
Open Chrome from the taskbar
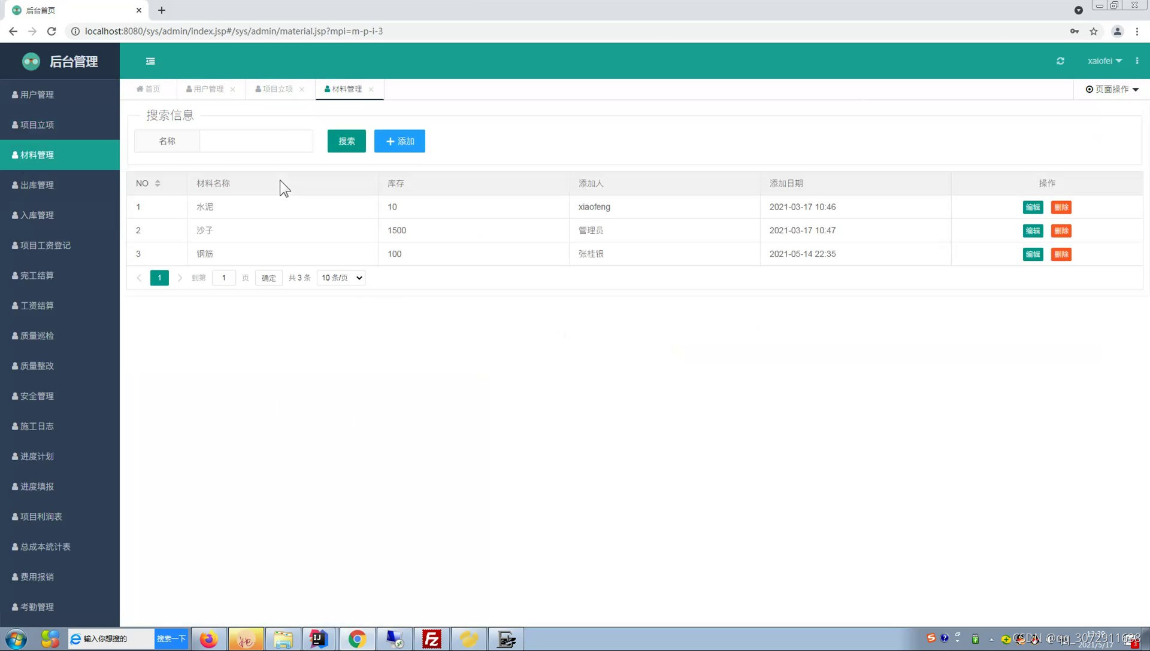tap(357, 639)
